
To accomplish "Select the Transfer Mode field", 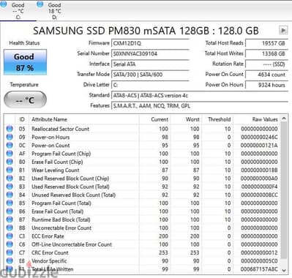I will tap(150, 75).
